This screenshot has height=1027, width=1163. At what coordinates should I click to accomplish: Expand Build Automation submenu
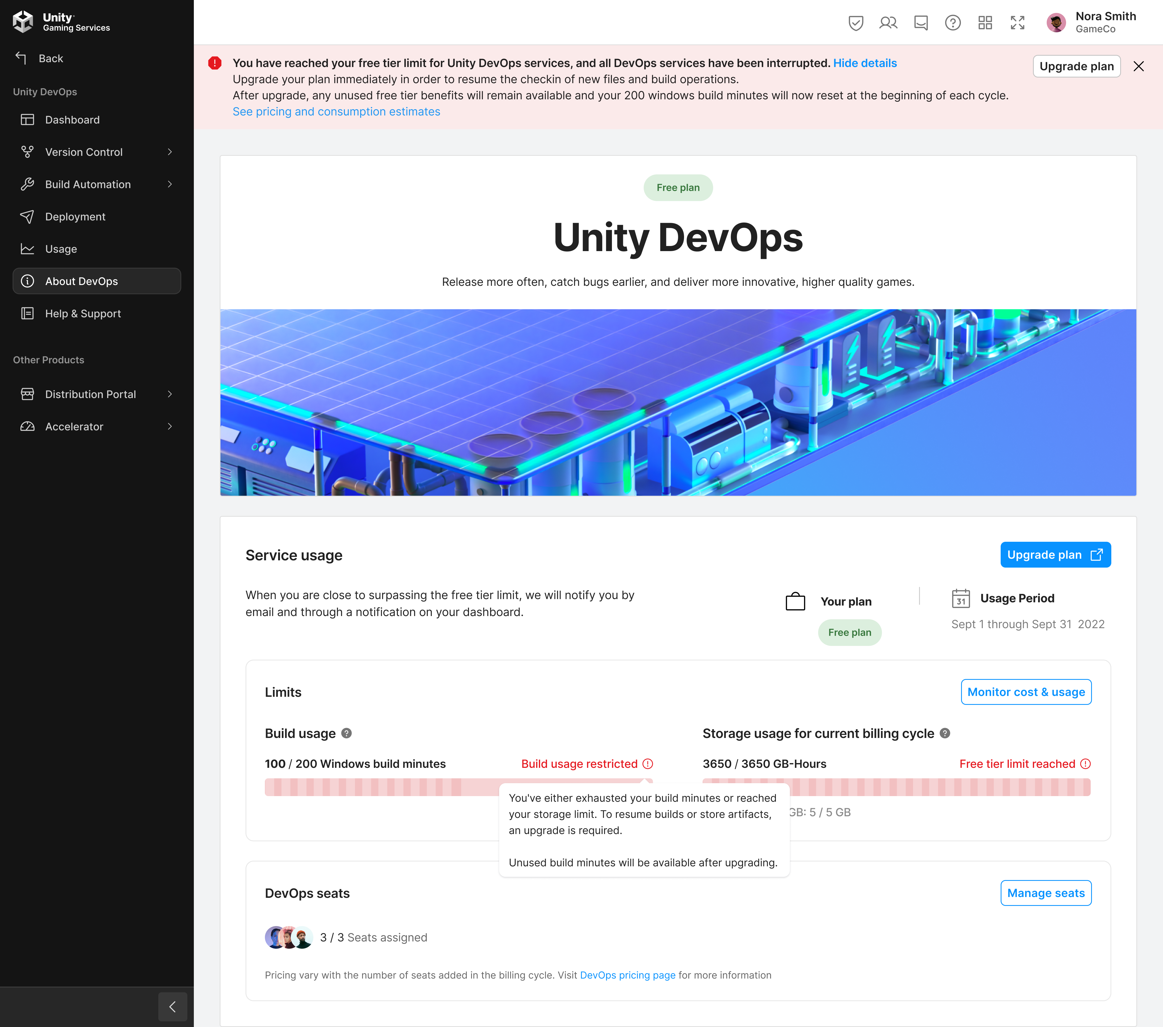170,184
